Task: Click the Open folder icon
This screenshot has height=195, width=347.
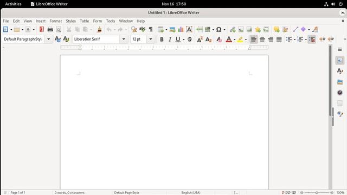Action: pyautogui.click(x=17, y=29)
